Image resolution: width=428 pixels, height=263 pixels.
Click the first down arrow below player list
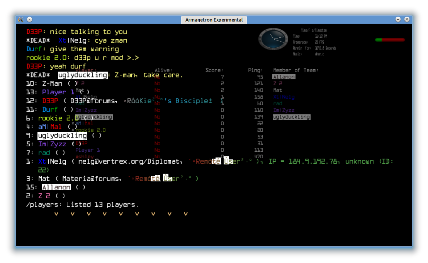[x=56, y=214]
